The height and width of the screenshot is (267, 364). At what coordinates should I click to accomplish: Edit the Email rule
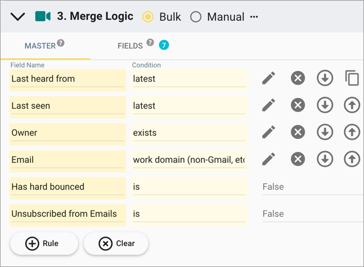tap(269, 159)
